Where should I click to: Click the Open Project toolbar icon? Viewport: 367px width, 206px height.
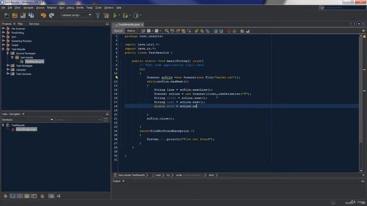pos(23,15)
